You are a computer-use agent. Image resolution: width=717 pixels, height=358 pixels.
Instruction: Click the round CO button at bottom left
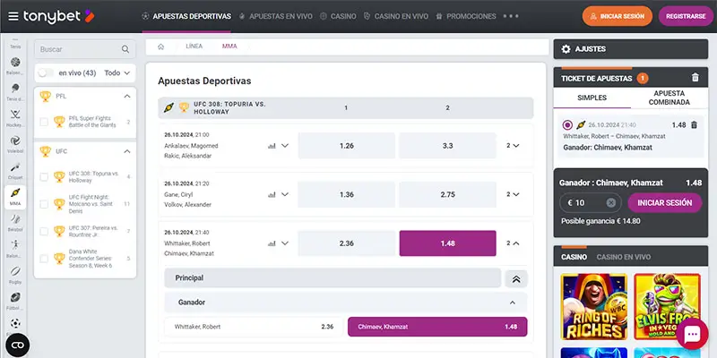(17, 345)
